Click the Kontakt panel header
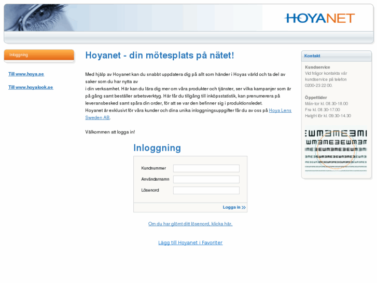The width and height of the screenshot is (377, 283). tap(337, 56)
